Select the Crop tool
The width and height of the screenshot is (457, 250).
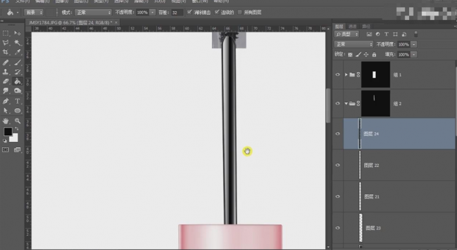click(x=6, y=52)
